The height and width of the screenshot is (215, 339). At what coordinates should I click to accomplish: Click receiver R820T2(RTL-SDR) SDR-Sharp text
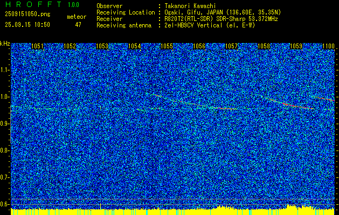pos(221,19)
